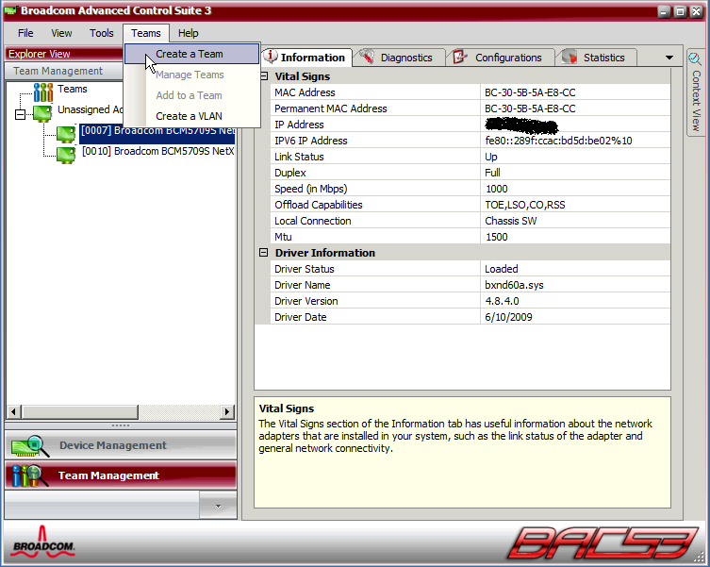The width and height of the screenshot is (710, 567).
Task: Open the File menu
Action: point(25,33)
